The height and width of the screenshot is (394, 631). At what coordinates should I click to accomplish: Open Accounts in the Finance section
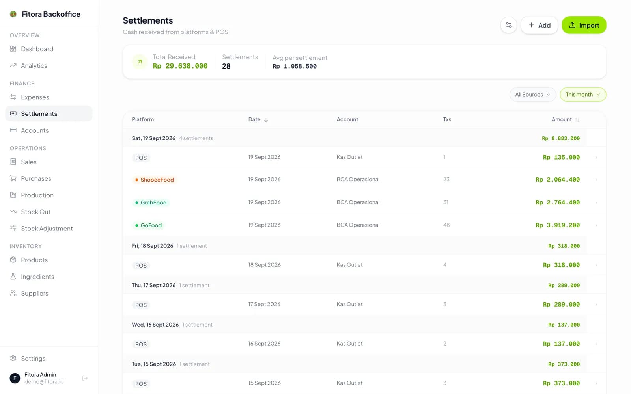click(x=49, y=130)
